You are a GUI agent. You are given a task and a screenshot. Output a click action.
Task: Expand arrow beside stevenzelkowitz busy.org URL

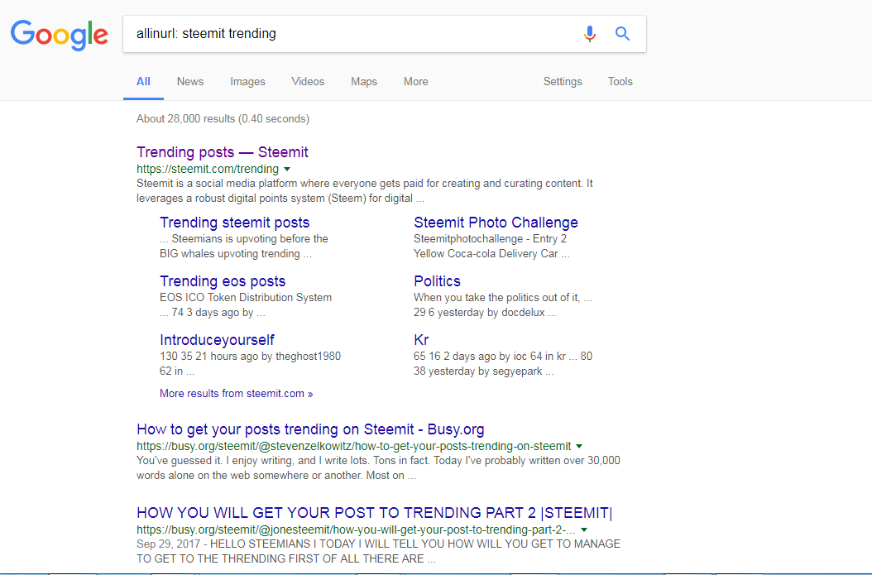(x=579, y=446)
